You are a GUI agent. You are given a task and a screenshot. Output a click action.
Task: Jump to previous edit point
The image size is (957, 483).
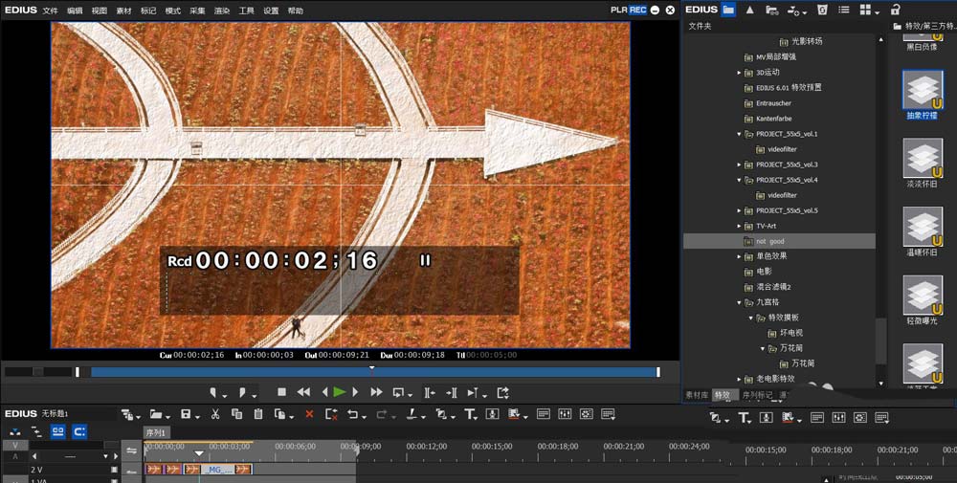point(430,393)
